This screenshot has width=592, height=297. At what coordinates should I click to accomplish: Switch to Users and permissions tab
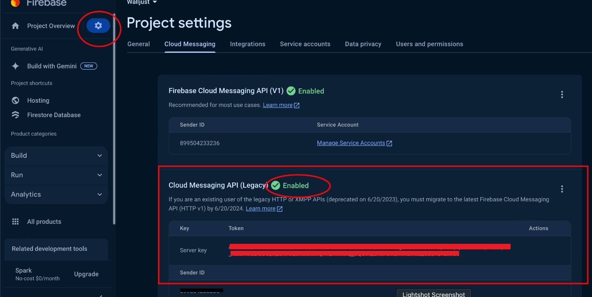430,44
